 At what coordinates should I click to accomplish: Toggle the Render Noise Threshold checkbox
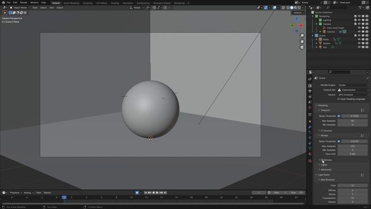339,141
